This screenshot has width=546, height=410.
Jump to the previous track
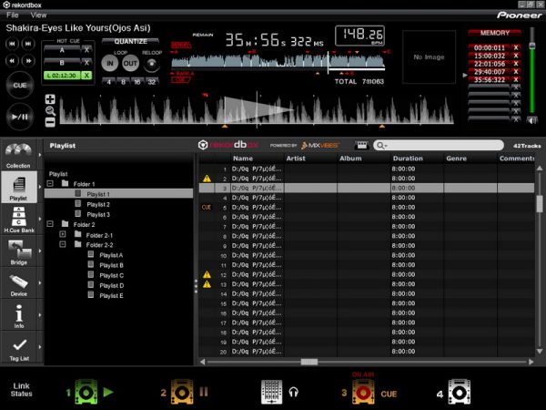[x=12, y=44]
